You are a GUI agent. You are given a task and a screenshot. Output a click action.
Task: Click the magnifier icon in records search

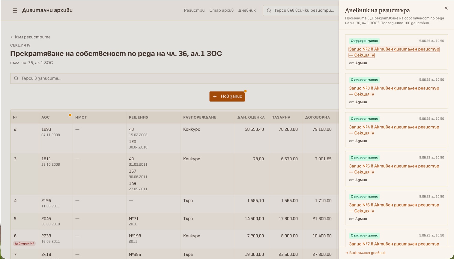tap(16, 78)
